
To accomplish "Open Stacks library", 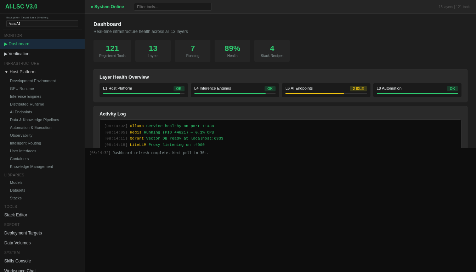I will point(42,198).
